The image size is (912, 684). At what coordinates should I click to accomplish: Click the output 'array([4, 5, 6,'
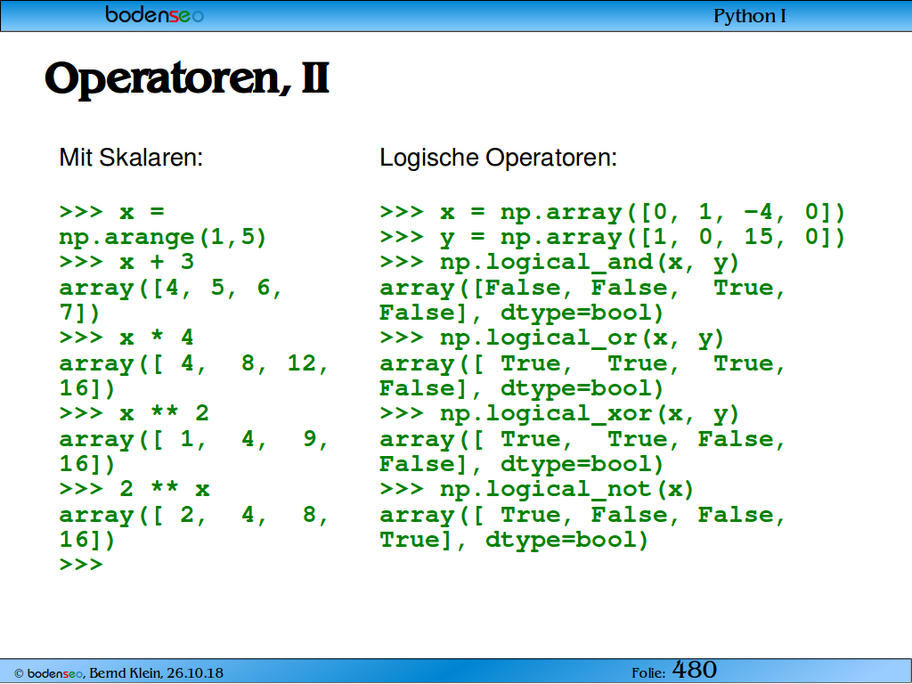(170, 288)
